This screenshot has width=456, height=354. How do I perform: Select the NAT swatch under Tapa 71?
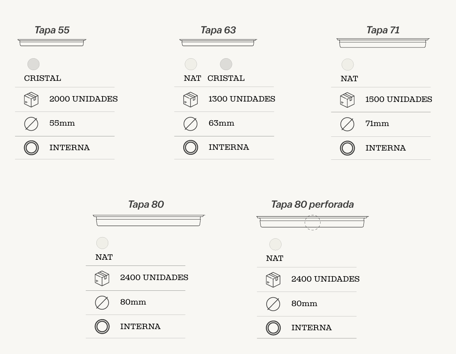(x=347, y=65)
